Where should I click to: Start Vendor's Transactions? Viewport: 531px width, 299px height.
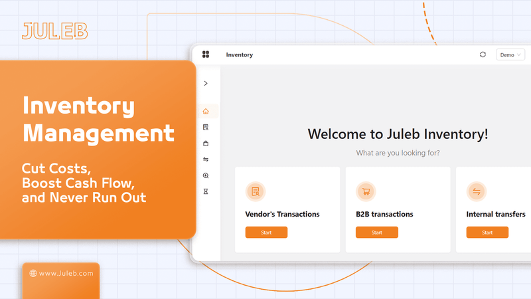(266, 233)
